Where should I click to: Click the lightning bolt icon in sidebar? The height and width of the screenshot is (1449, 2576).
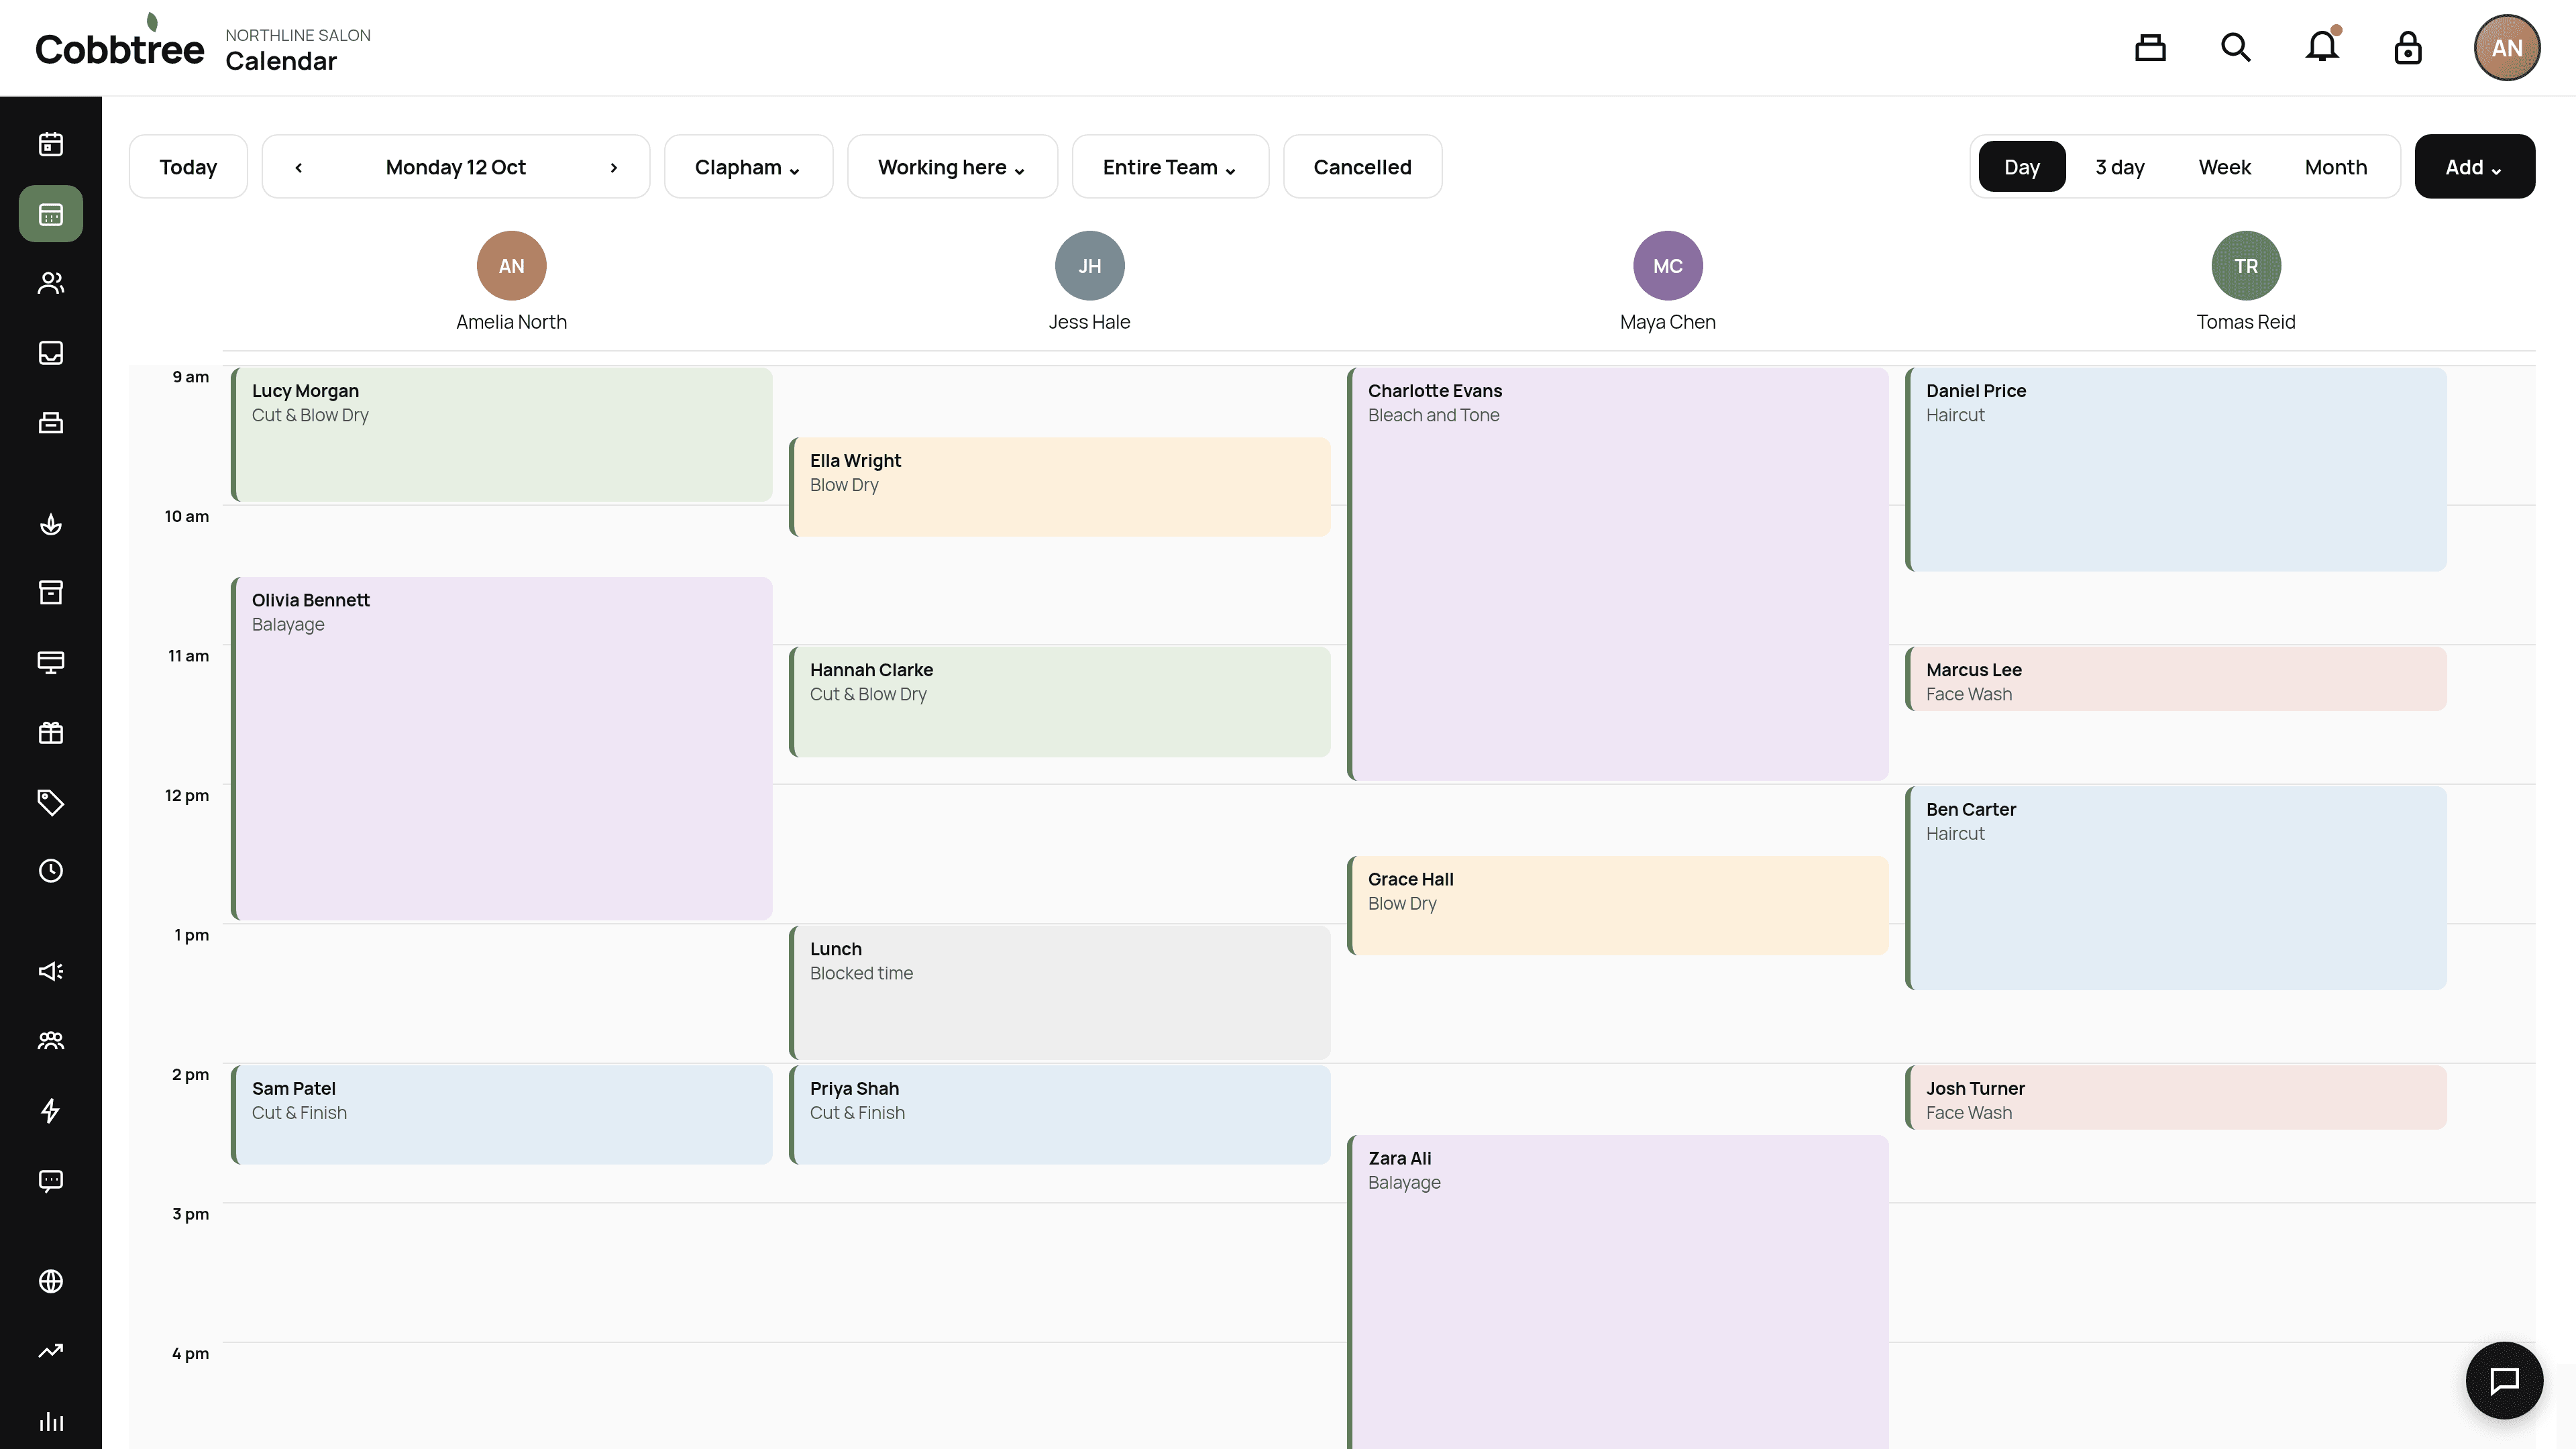click(x=51, y=1110)
